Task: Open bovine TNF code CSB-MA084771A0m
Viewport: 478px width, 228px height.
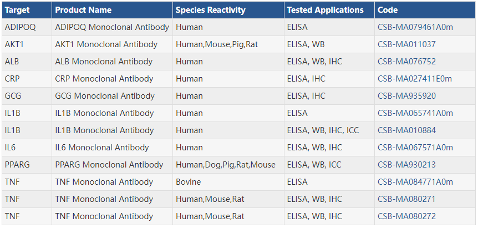Action: 415,182
